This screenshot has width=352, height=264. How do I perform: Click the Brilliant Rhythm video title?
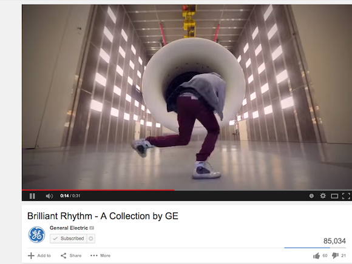tap(103, 216)
